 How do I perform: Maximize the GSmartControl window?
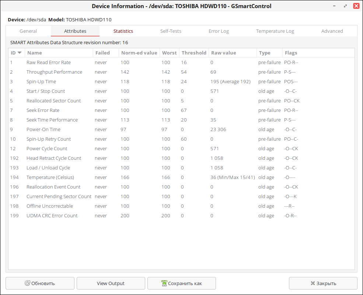pos(345,6)
